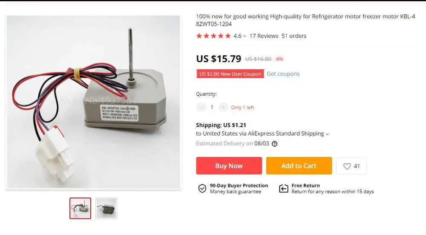Click the Free Return arrow icon
The image size is (426, 235).
coord(284,188)
